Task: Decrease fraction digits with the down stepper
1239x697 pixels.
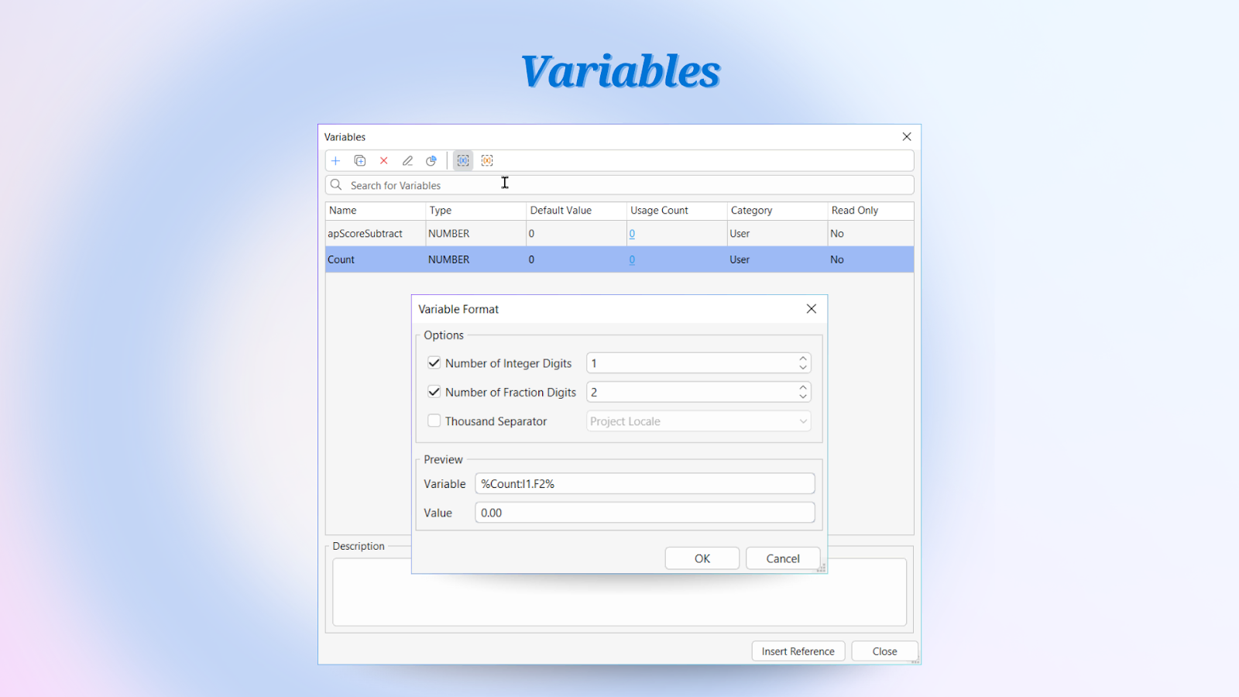Action: (x=803, y=396)
